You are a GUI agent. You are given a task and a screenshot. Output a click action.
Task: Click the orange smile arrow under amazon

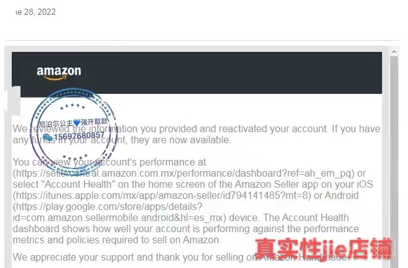(56, 78)
